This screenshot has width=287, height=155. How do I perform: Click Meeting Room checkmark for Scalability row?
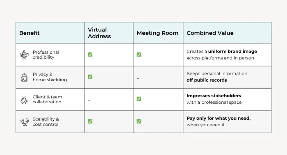pyautogui.click(x=139, y=121)
